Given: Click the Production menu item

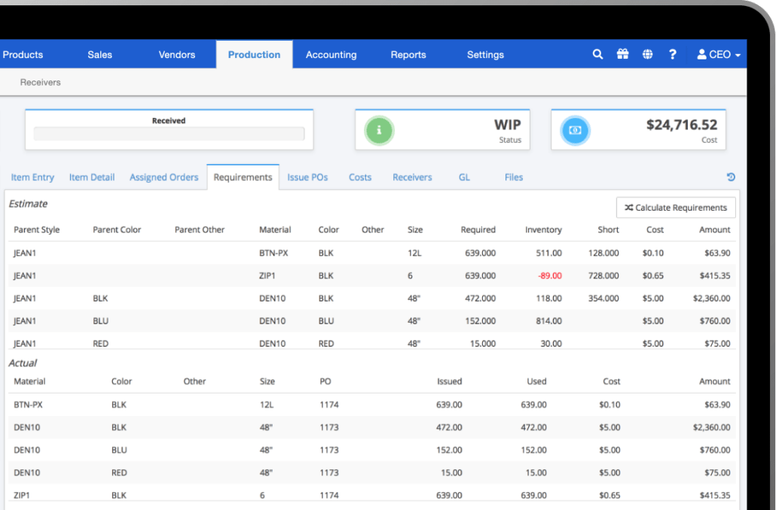Looking at the screenshot, I should tap(254, 54).
